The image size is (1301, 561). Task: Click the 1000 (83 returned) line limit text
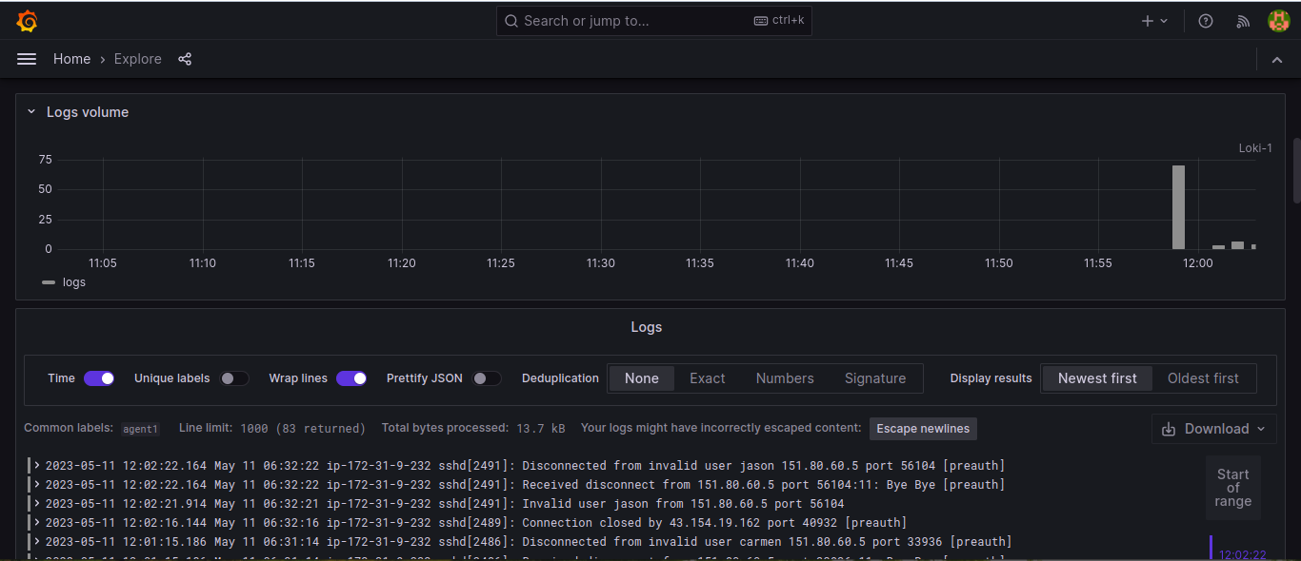tap(303, 429)
